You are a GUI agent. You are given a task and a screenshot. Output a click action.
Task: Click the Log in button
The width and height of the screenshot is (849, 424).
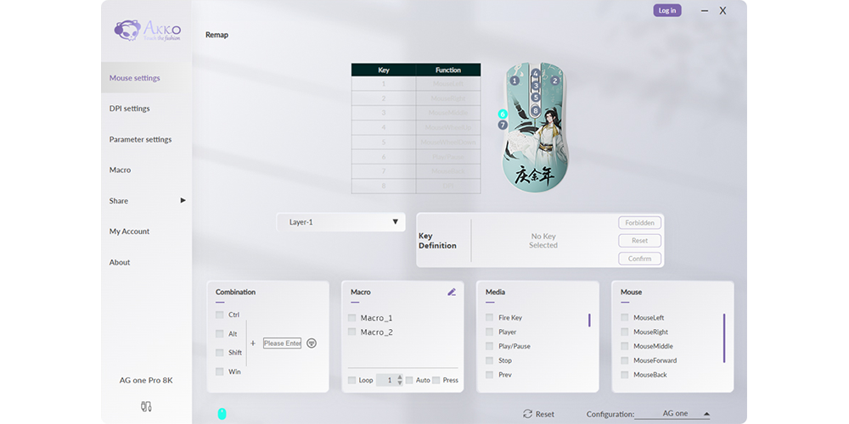[667, 10]
